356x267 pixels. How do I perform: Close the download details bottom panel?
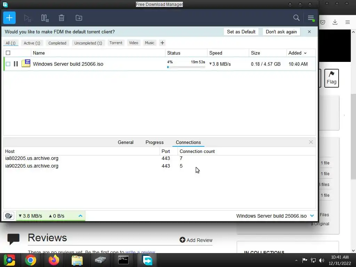311,142
